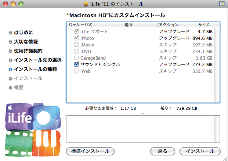The image size is (228, 161).
Task: Start installation with インストール button
Action: point(200,151)
